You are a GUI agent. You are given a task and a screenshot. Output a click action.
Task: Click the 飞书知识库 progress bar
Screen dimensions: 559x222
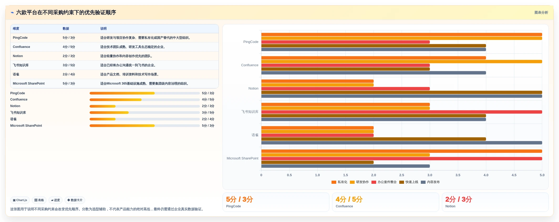(x=144, y=113)
